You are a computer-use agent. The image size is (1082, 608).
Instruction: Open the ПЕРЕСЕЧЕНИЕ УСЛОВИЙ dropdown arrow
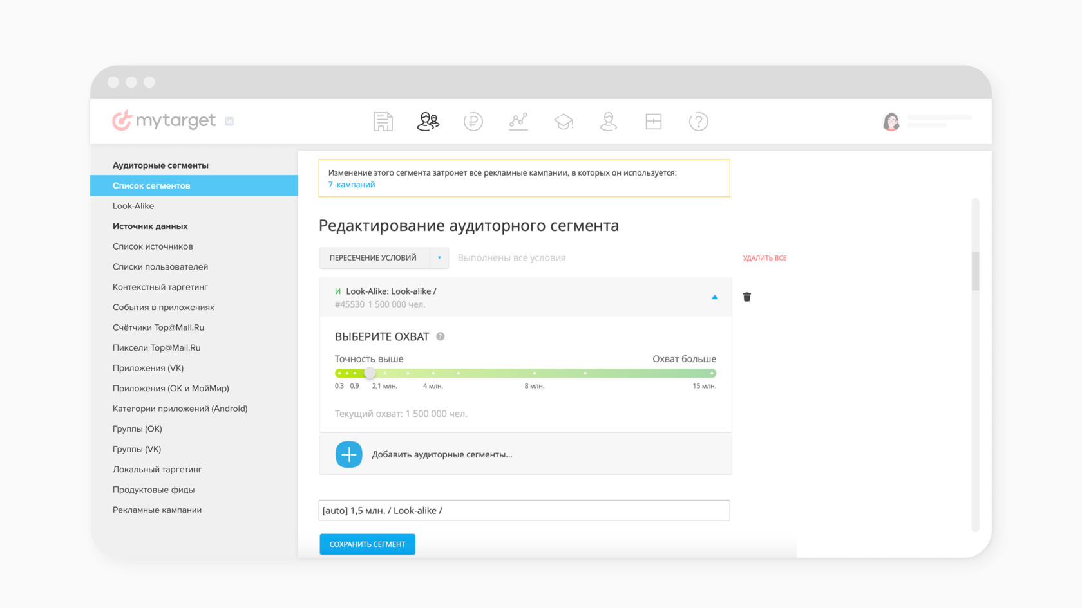(439, 258)
